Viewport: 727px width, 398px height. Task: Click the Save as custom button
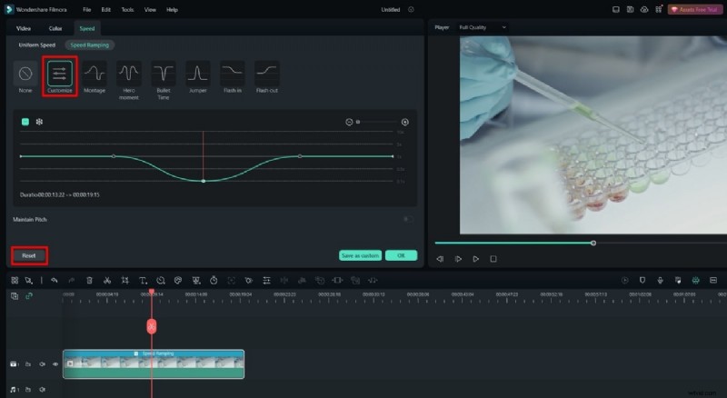359,255
